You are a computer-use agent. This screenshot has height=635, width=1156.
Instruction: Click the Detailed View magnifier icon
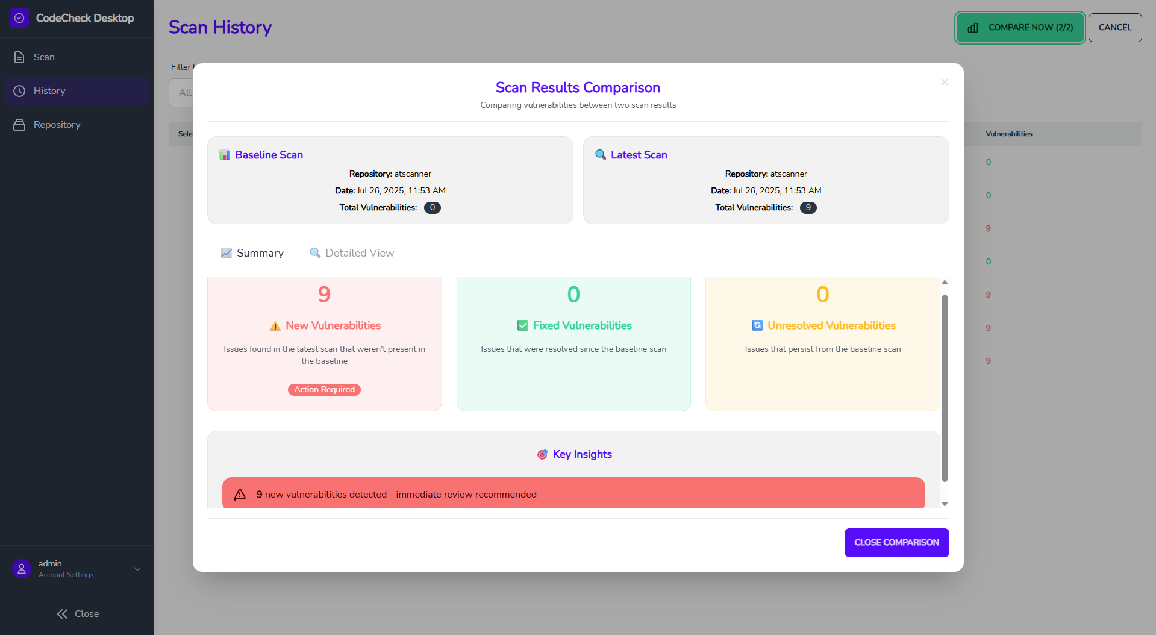click(315, 253)
